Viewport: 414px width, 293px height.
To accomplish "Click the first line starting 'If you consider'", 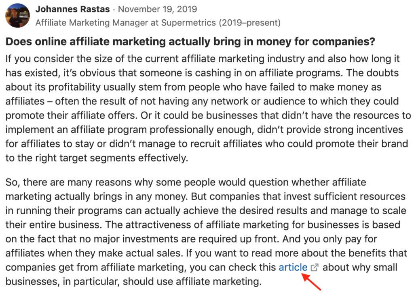I will coord(203,59).
